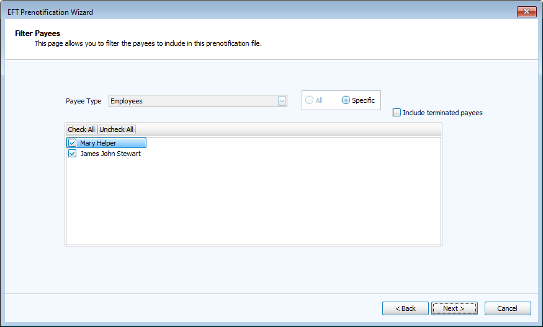Enable the Include terminated payees checkbox
Image resolution: width=543 pixels, height=327 pixels.
[397, 113]
